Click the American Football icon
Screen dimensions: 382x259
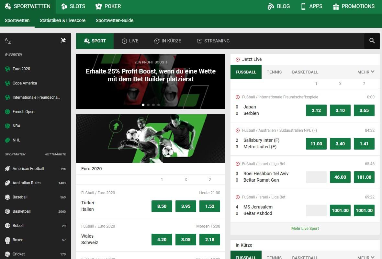tap(7, 169)
